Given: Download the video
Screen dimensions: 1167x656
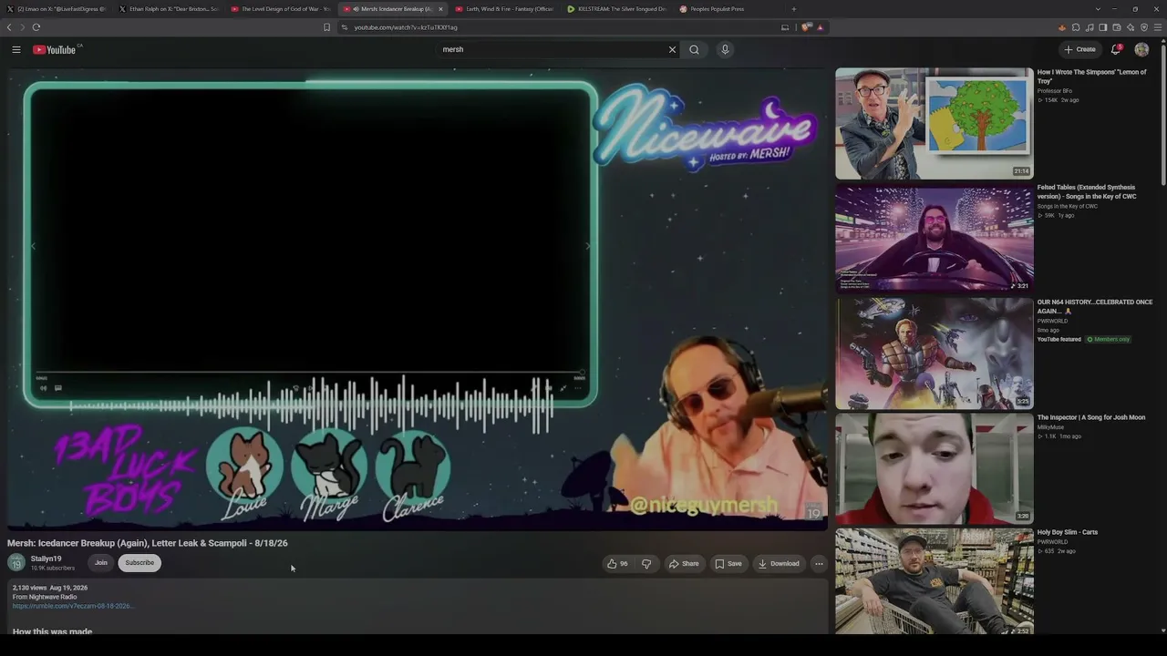Looking at the screenshot, I should point(779,563).
